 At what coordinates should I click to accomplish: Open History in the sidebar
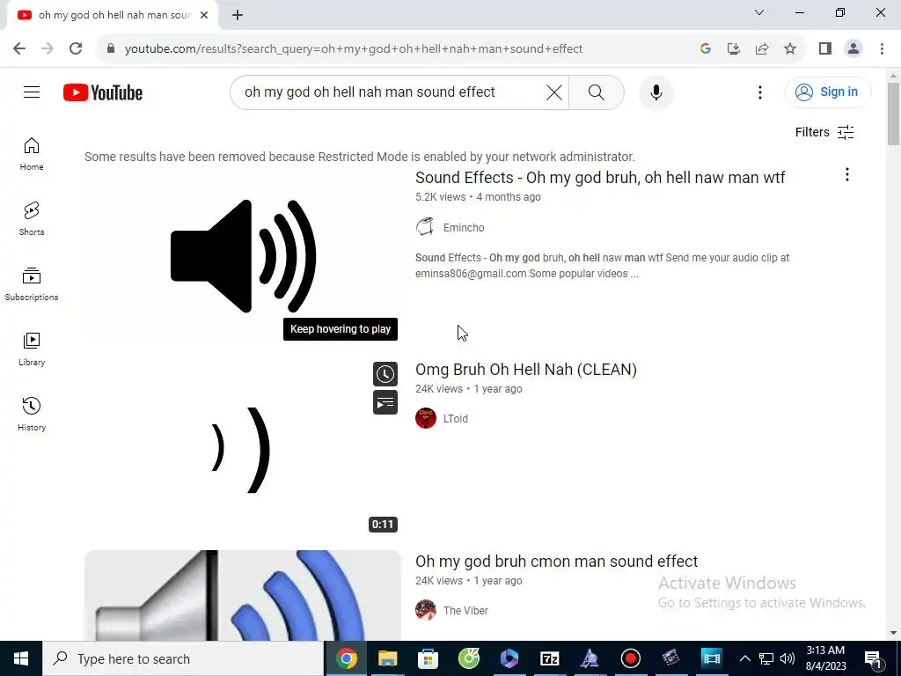(32, 414)
